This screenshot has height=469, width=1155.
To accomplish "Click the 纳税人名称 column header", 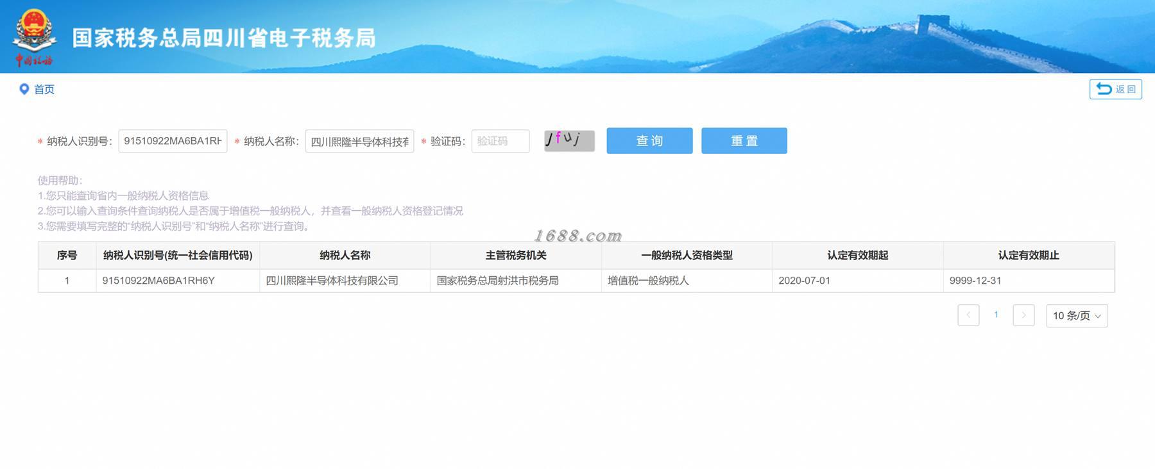I will pyautogui.click(x=345, y=255).
